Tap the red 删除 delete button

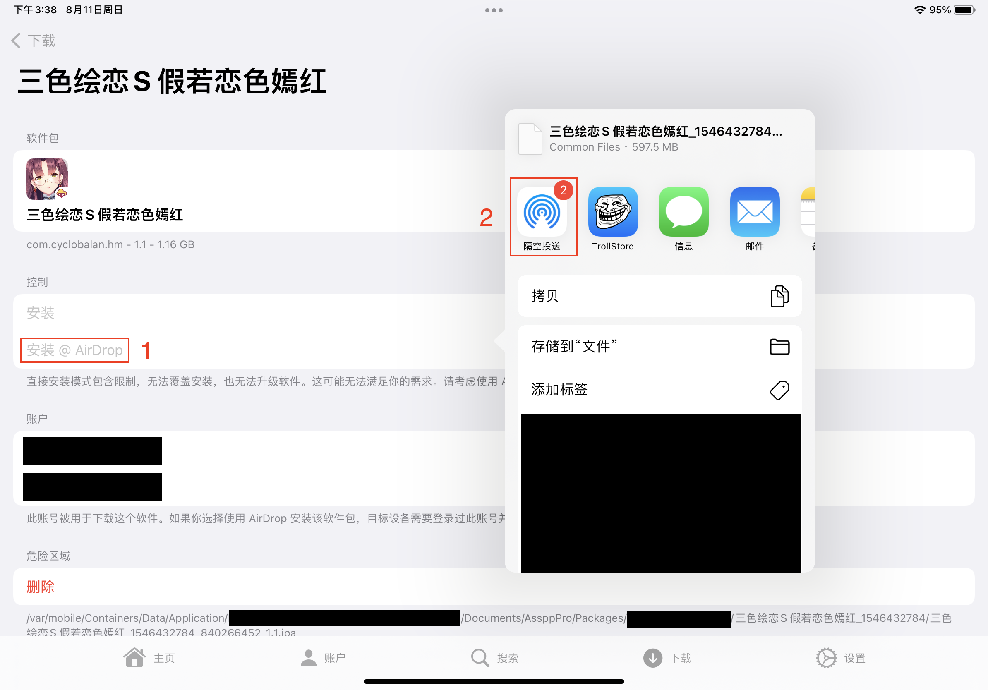[41, 587]
